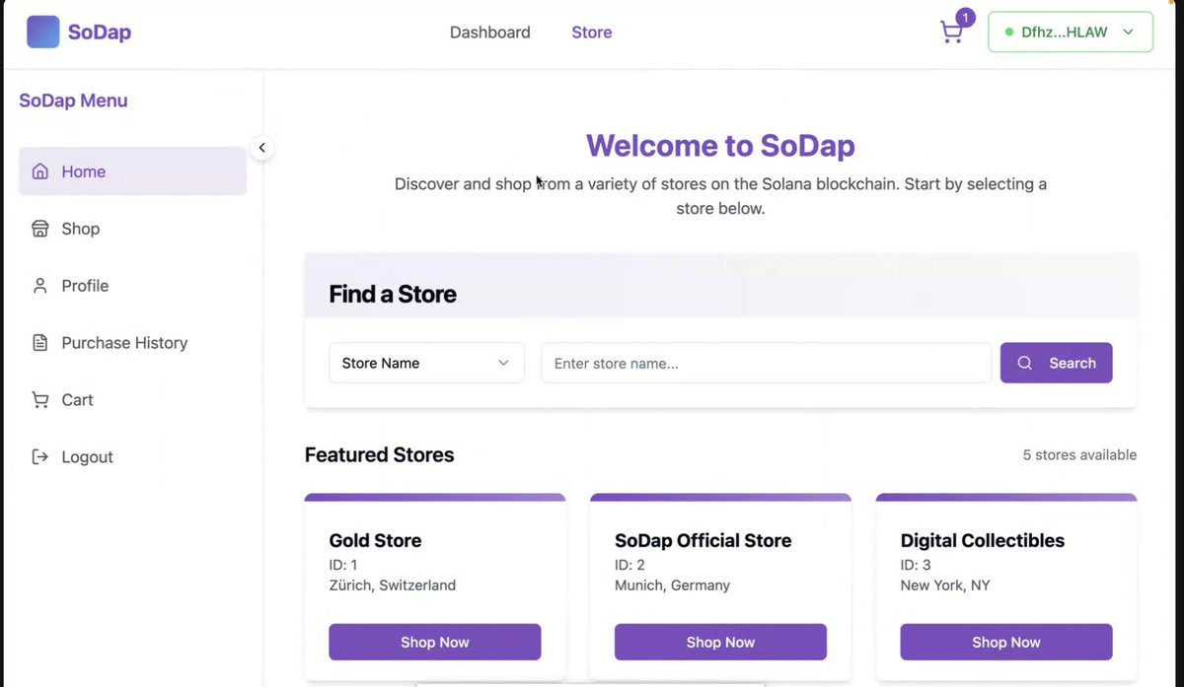Screen dimensions: 1184x687
Task: Open the shopping cart icon in header
Action: (x=950, y=33)
